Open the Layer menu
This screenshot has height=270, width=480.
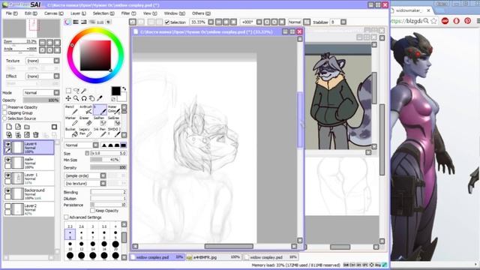[x=78, y=13]
